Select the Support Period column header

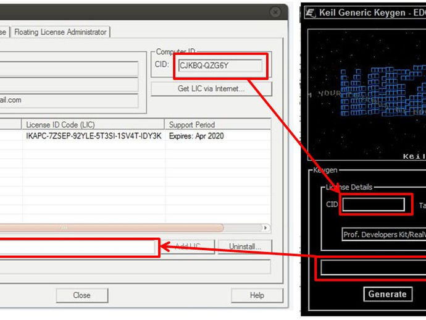(x=217, y=125)
